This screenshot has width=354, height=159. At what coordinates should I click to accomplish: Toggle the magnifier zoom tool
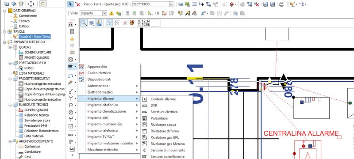pyautogui.click(x=84, y=23)
